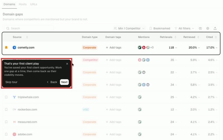
Task: Bookmark the triplewhale.com row
Action: (x=6, y=97)
